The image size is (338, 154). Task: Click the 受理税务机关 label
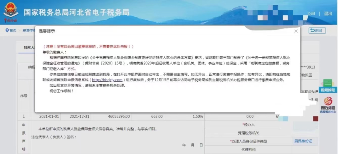[248, 133]
